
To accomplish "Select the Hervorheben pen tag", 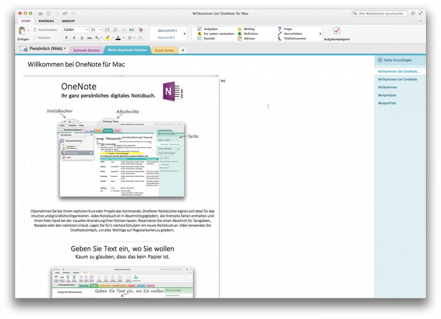I will [x=279, y=34].
